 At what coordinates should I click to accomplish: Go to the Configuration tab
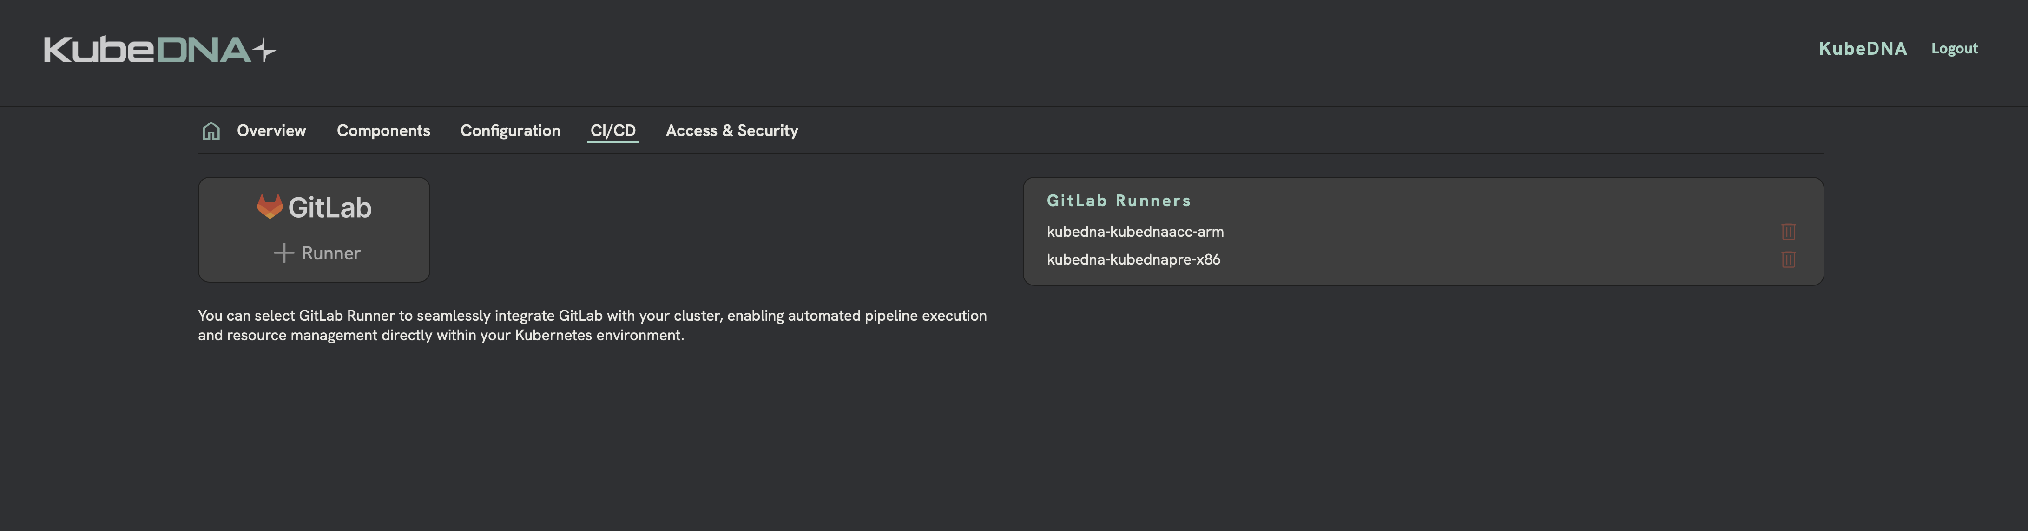point(510,130)
